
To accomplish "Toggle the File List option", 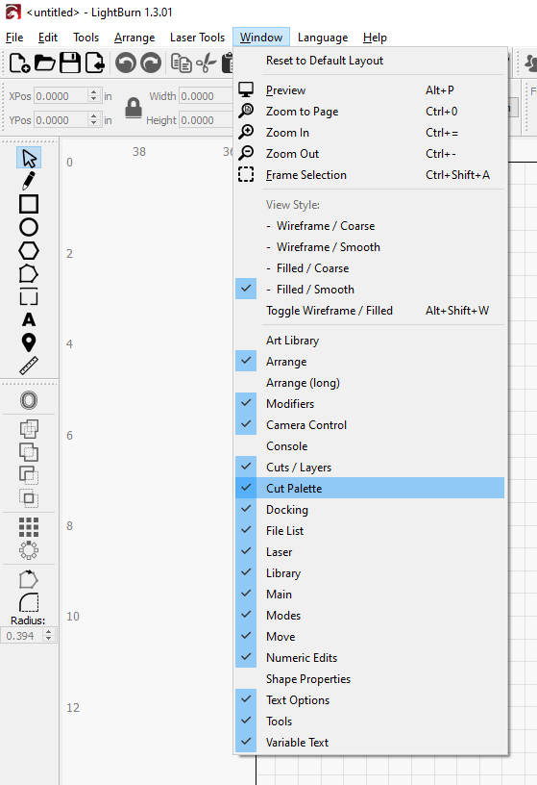I will [370, 531].
